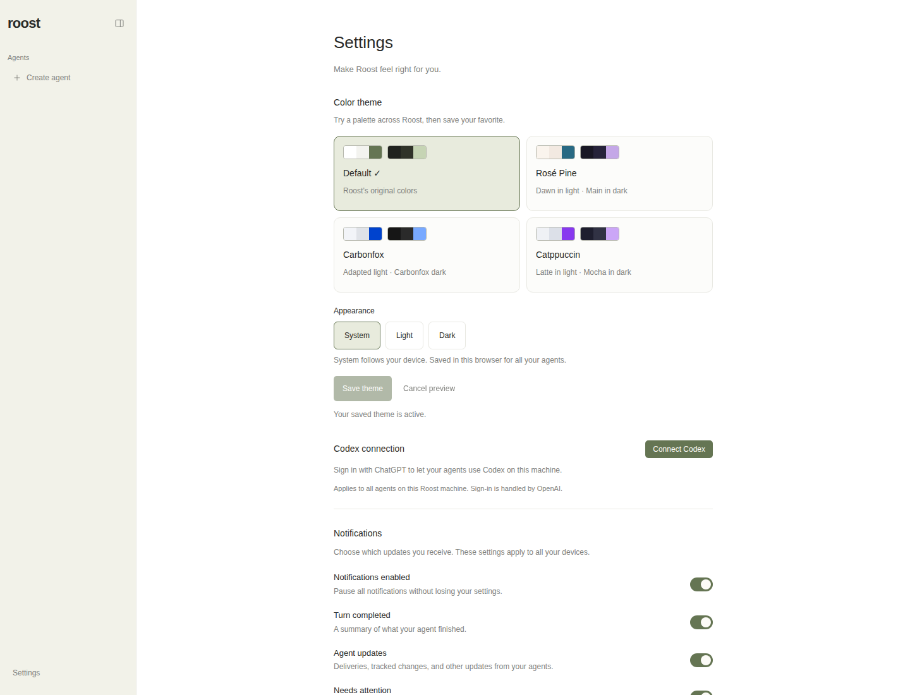Click the Catppuccin Mocha dark swatch
The width and height of the screenshot is (910, 695).
[x=600, y=234]
